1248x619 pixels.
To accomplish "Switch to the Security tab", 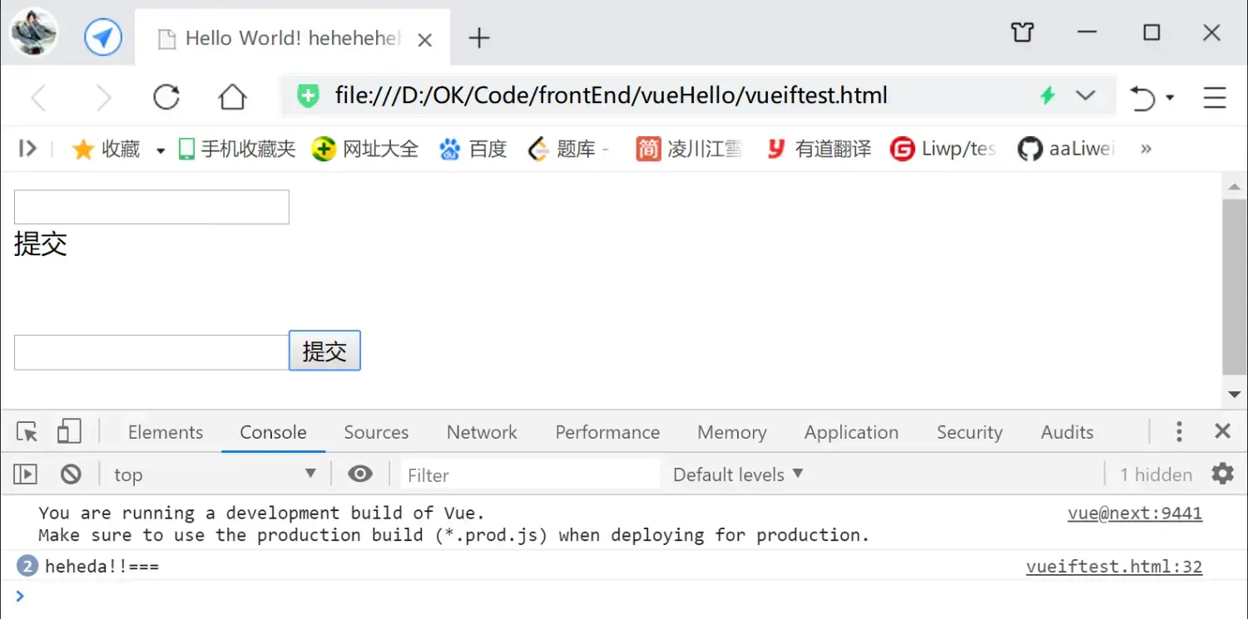I will click(x=969, y=432).
